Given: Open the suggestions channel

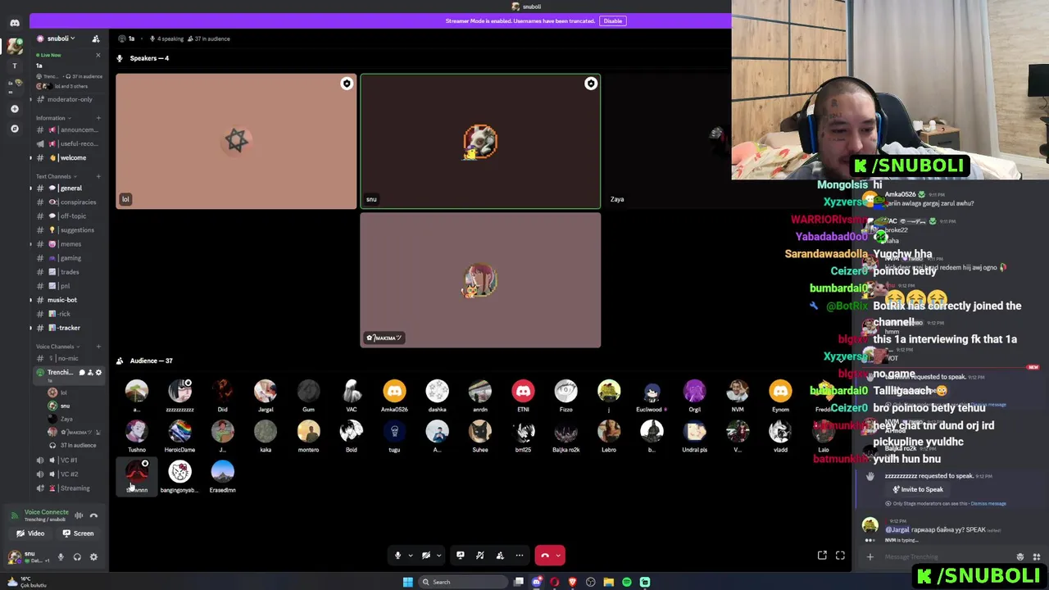Looking at the screenshot, I should click(x=68, y=229).
